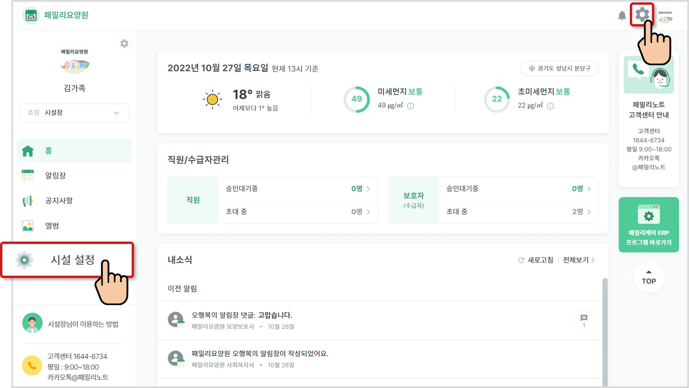Click the top-right settings gear icon

(x=642, y=15)
